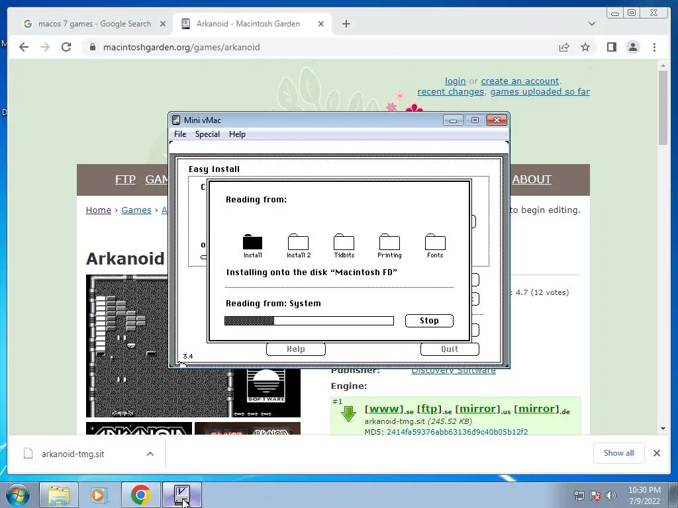Click the installer progress bar
Screen dimensions: 678x508
(x=309, y=321)
